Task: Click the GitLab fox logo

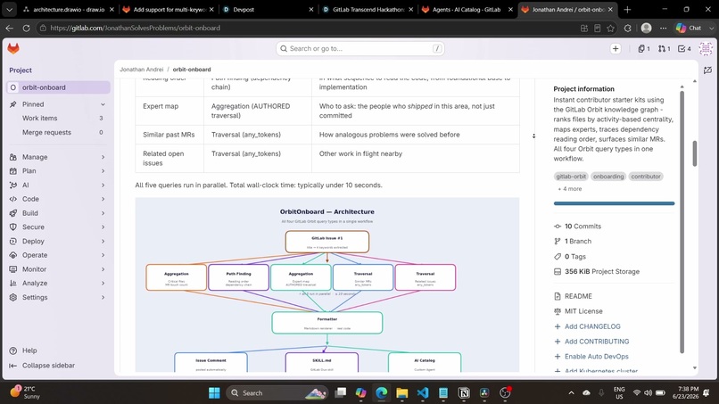Action: 13,48
